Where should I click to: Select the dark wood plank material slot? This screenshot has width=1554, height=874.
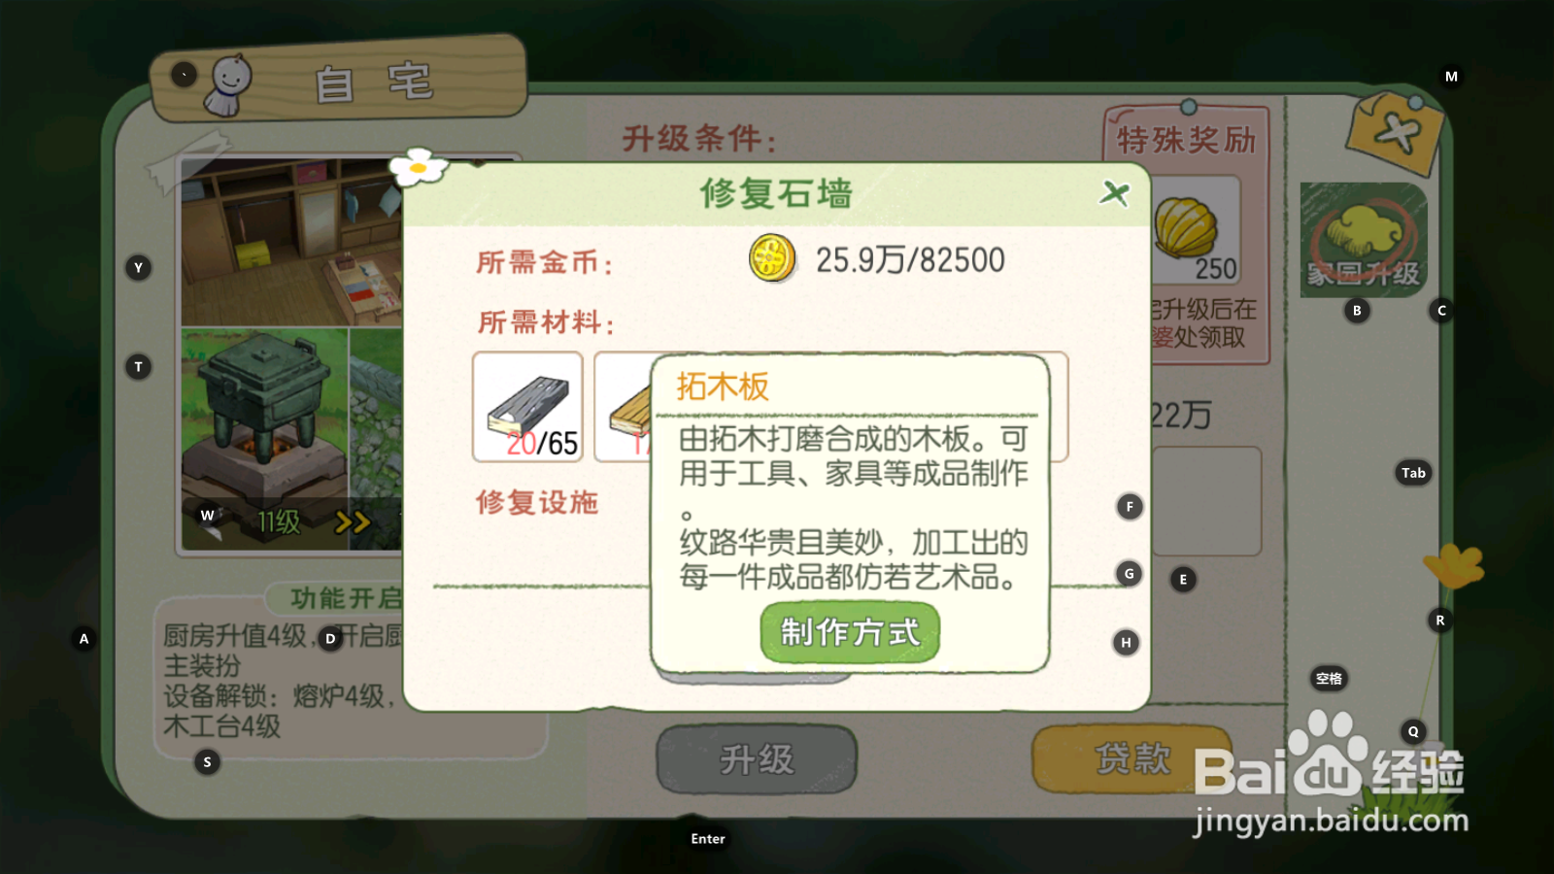pyautogui.click(x=527, y=407)
